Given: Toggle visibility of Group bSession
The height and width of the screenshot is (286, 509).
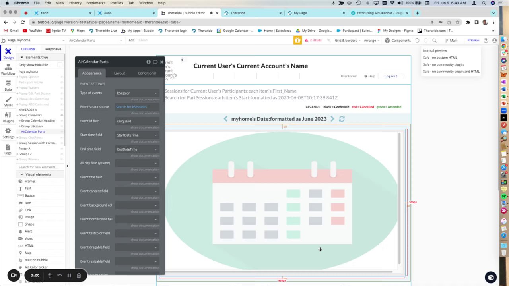Looking at the screenshot, I should [62, 126].
